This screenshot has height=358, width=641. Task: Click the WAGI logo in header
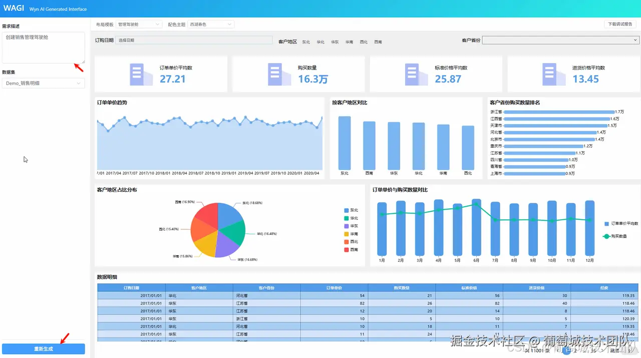point(14,8)
